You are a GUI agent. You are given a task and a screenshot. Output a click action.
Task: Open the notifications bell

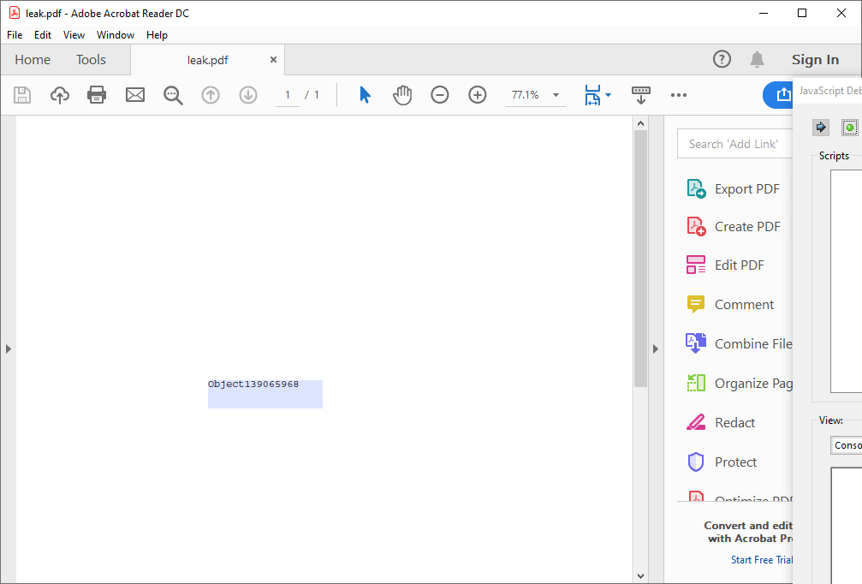757,59
